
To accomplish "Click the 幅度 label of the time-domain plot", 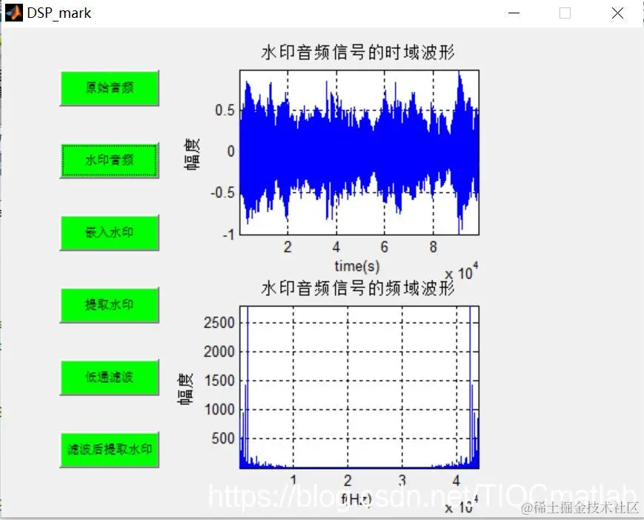I will [192, 154].
